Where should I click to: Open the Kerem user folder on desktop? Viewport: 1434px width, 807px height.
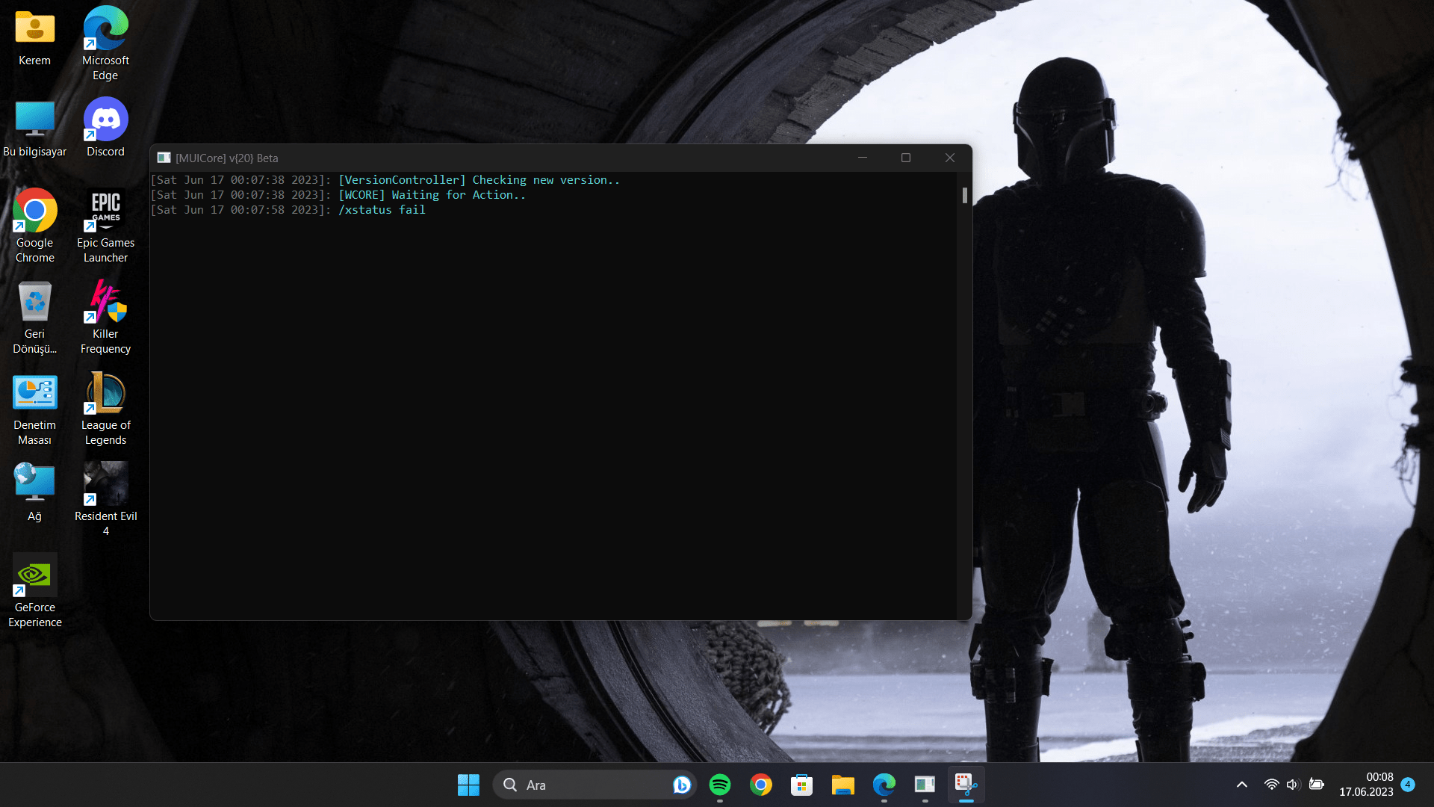[34, 37]
